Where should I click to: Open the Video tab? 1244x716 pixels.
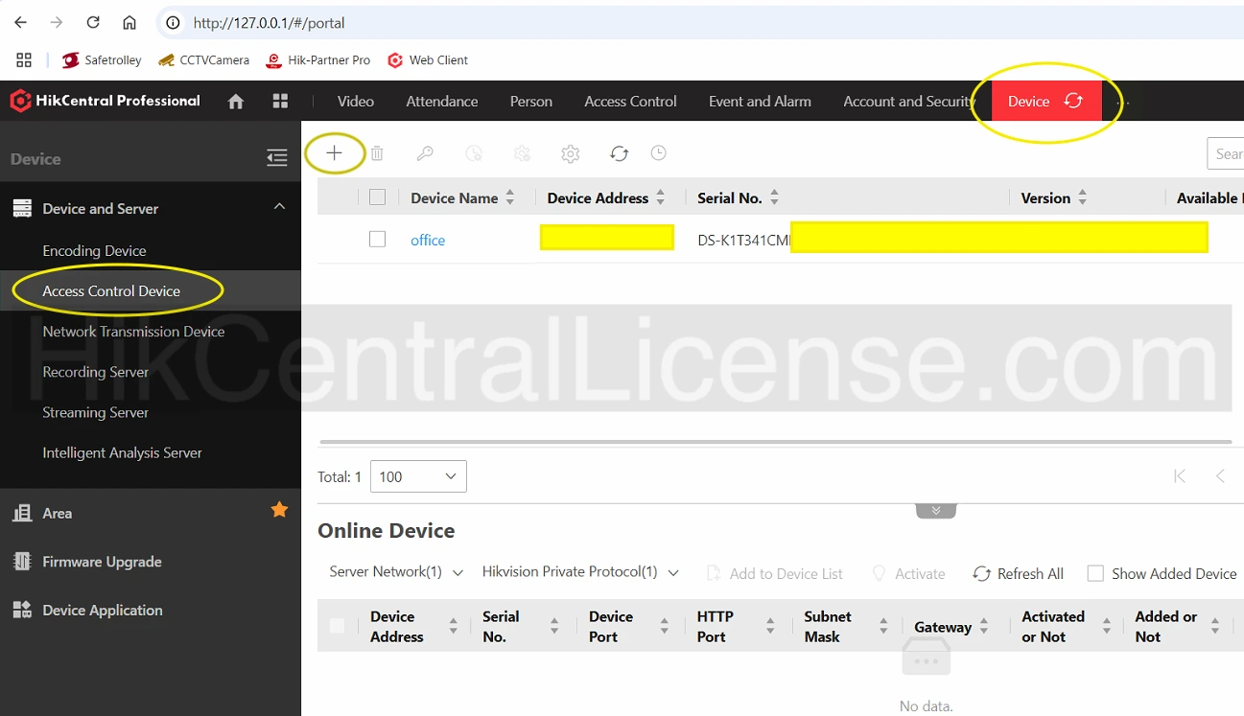(356, 101)
